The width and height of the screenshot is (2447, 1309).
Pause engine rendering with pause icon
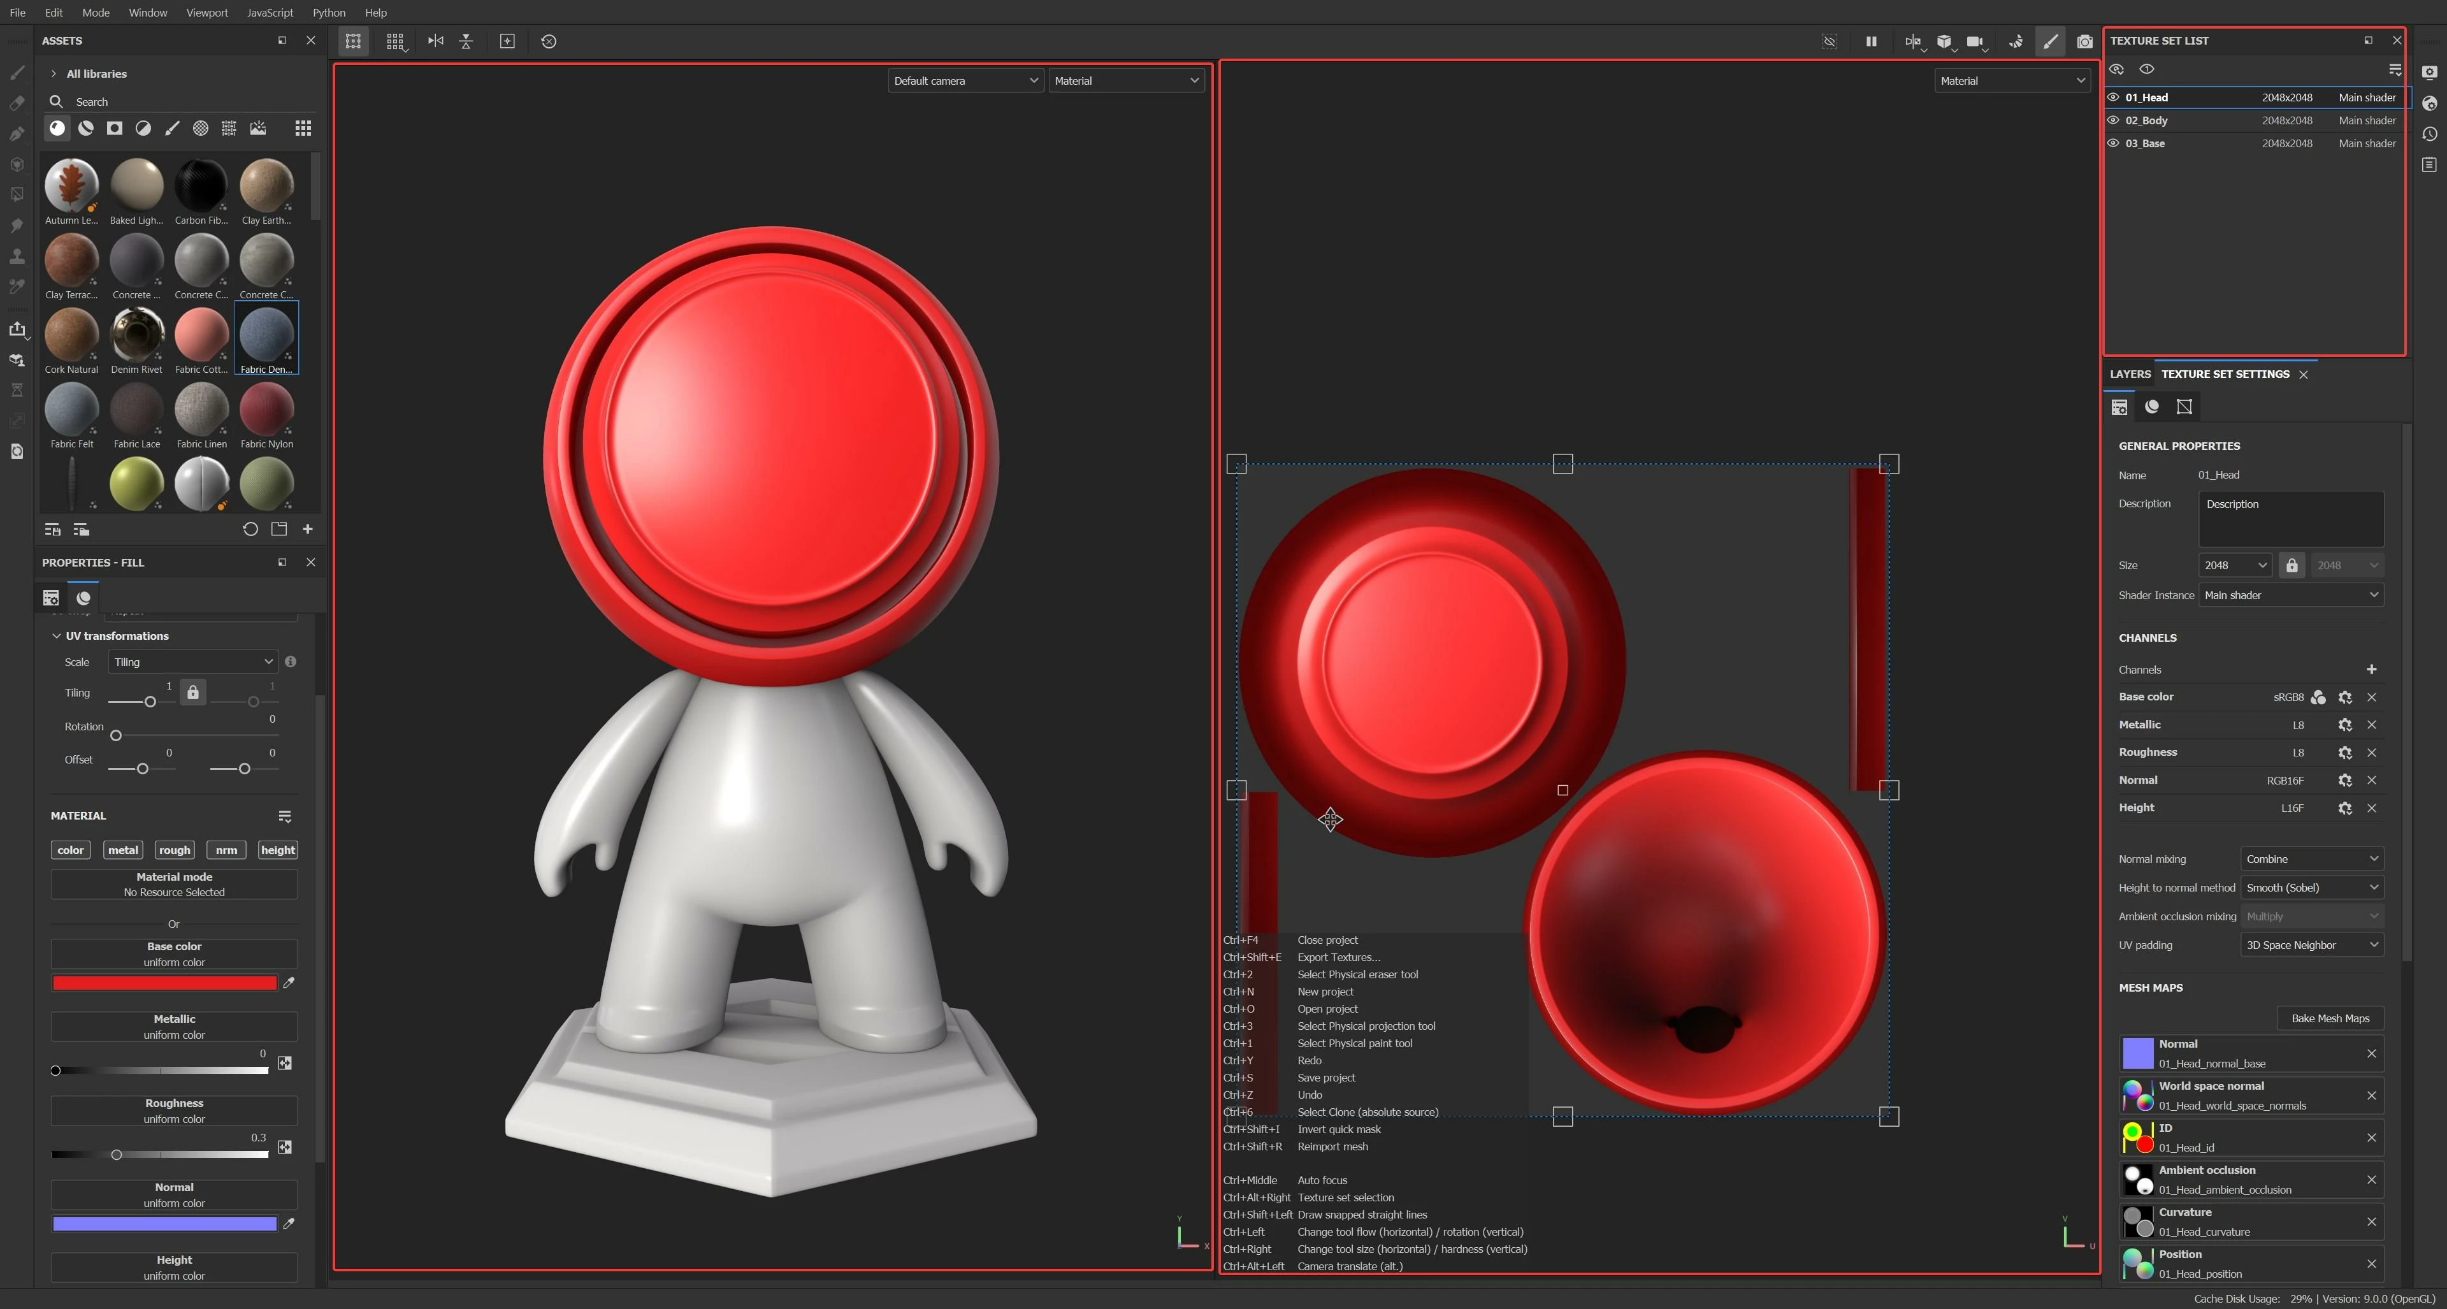tap(1870, 42)
